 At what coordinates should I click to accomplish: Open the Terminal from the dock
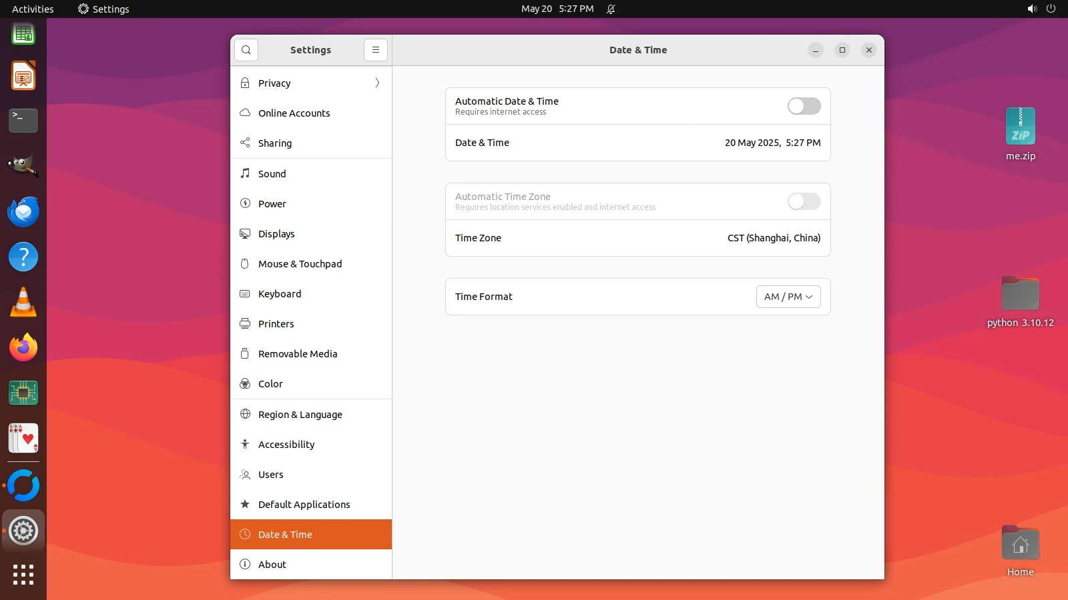click(x=23, y=121)
